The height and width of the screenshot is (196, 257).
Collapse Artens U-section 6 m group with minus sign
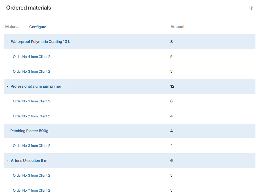point(7,161)
